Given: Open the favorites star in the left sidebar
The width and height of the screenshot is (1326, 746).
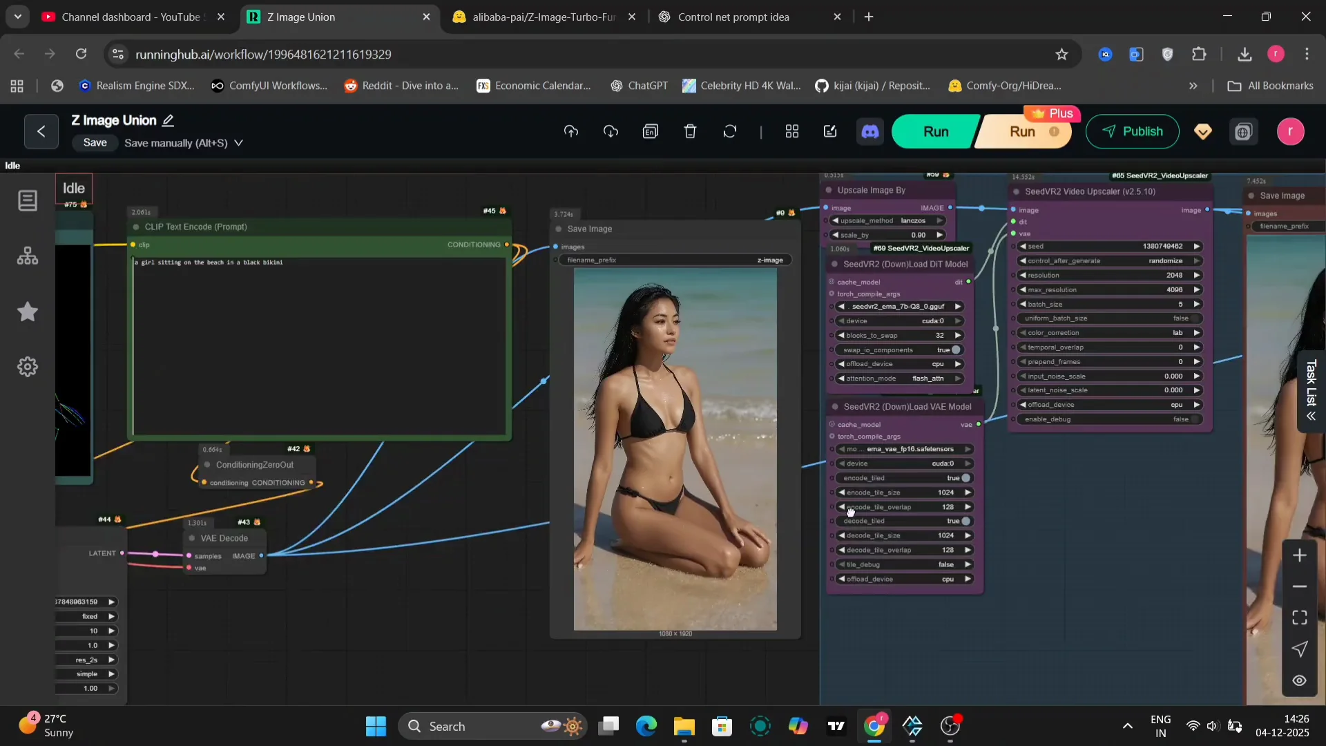Looking at the screenshot, I should coord(27,312).
